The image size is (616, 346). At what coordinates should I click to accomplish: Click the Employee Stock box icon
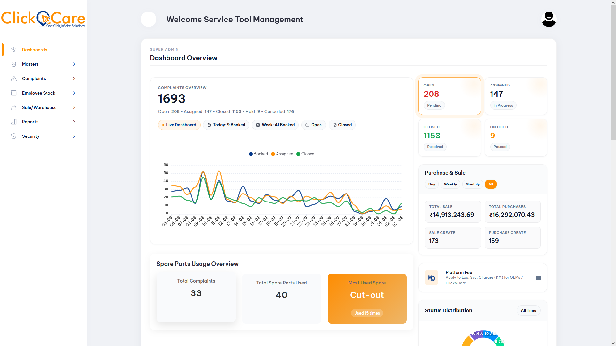click(14, 93)
